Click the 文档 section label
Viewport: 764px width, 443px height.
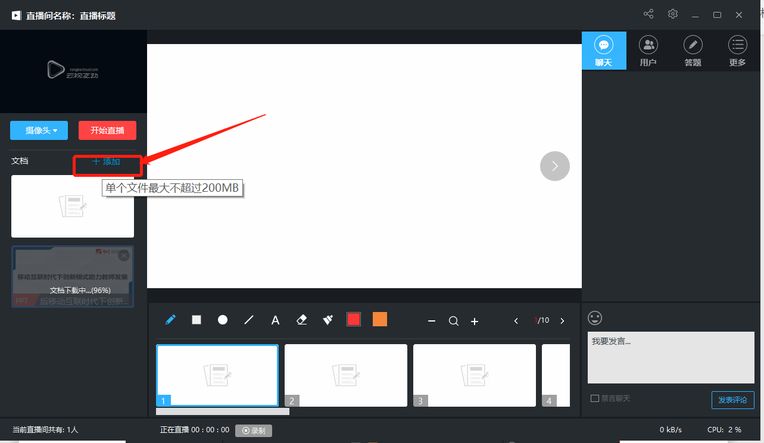click(x=20, y=161)
